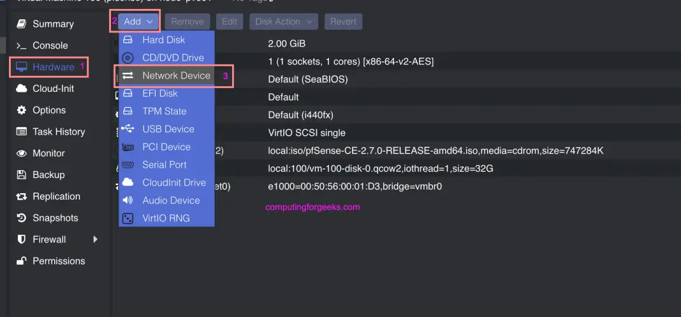This screenshot has height=317, width=681.
Task: Select EFI Disk menu entry
Action: pos(160,93)
